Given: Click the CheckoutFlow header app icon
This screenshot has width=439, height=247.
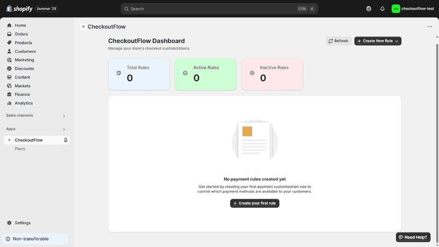Looking at the screenshot, I should pyautogui.click(x=83, y=27).
